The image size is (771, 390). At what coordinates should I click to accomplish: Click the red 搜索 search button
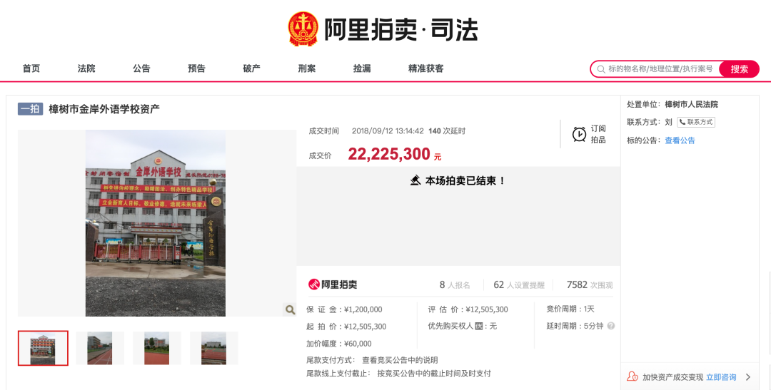[739, 69]
